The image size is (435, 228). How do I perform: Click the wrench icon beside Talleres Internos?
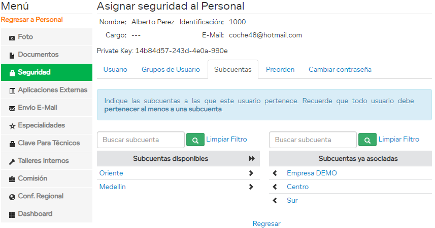tap(12, 161)
